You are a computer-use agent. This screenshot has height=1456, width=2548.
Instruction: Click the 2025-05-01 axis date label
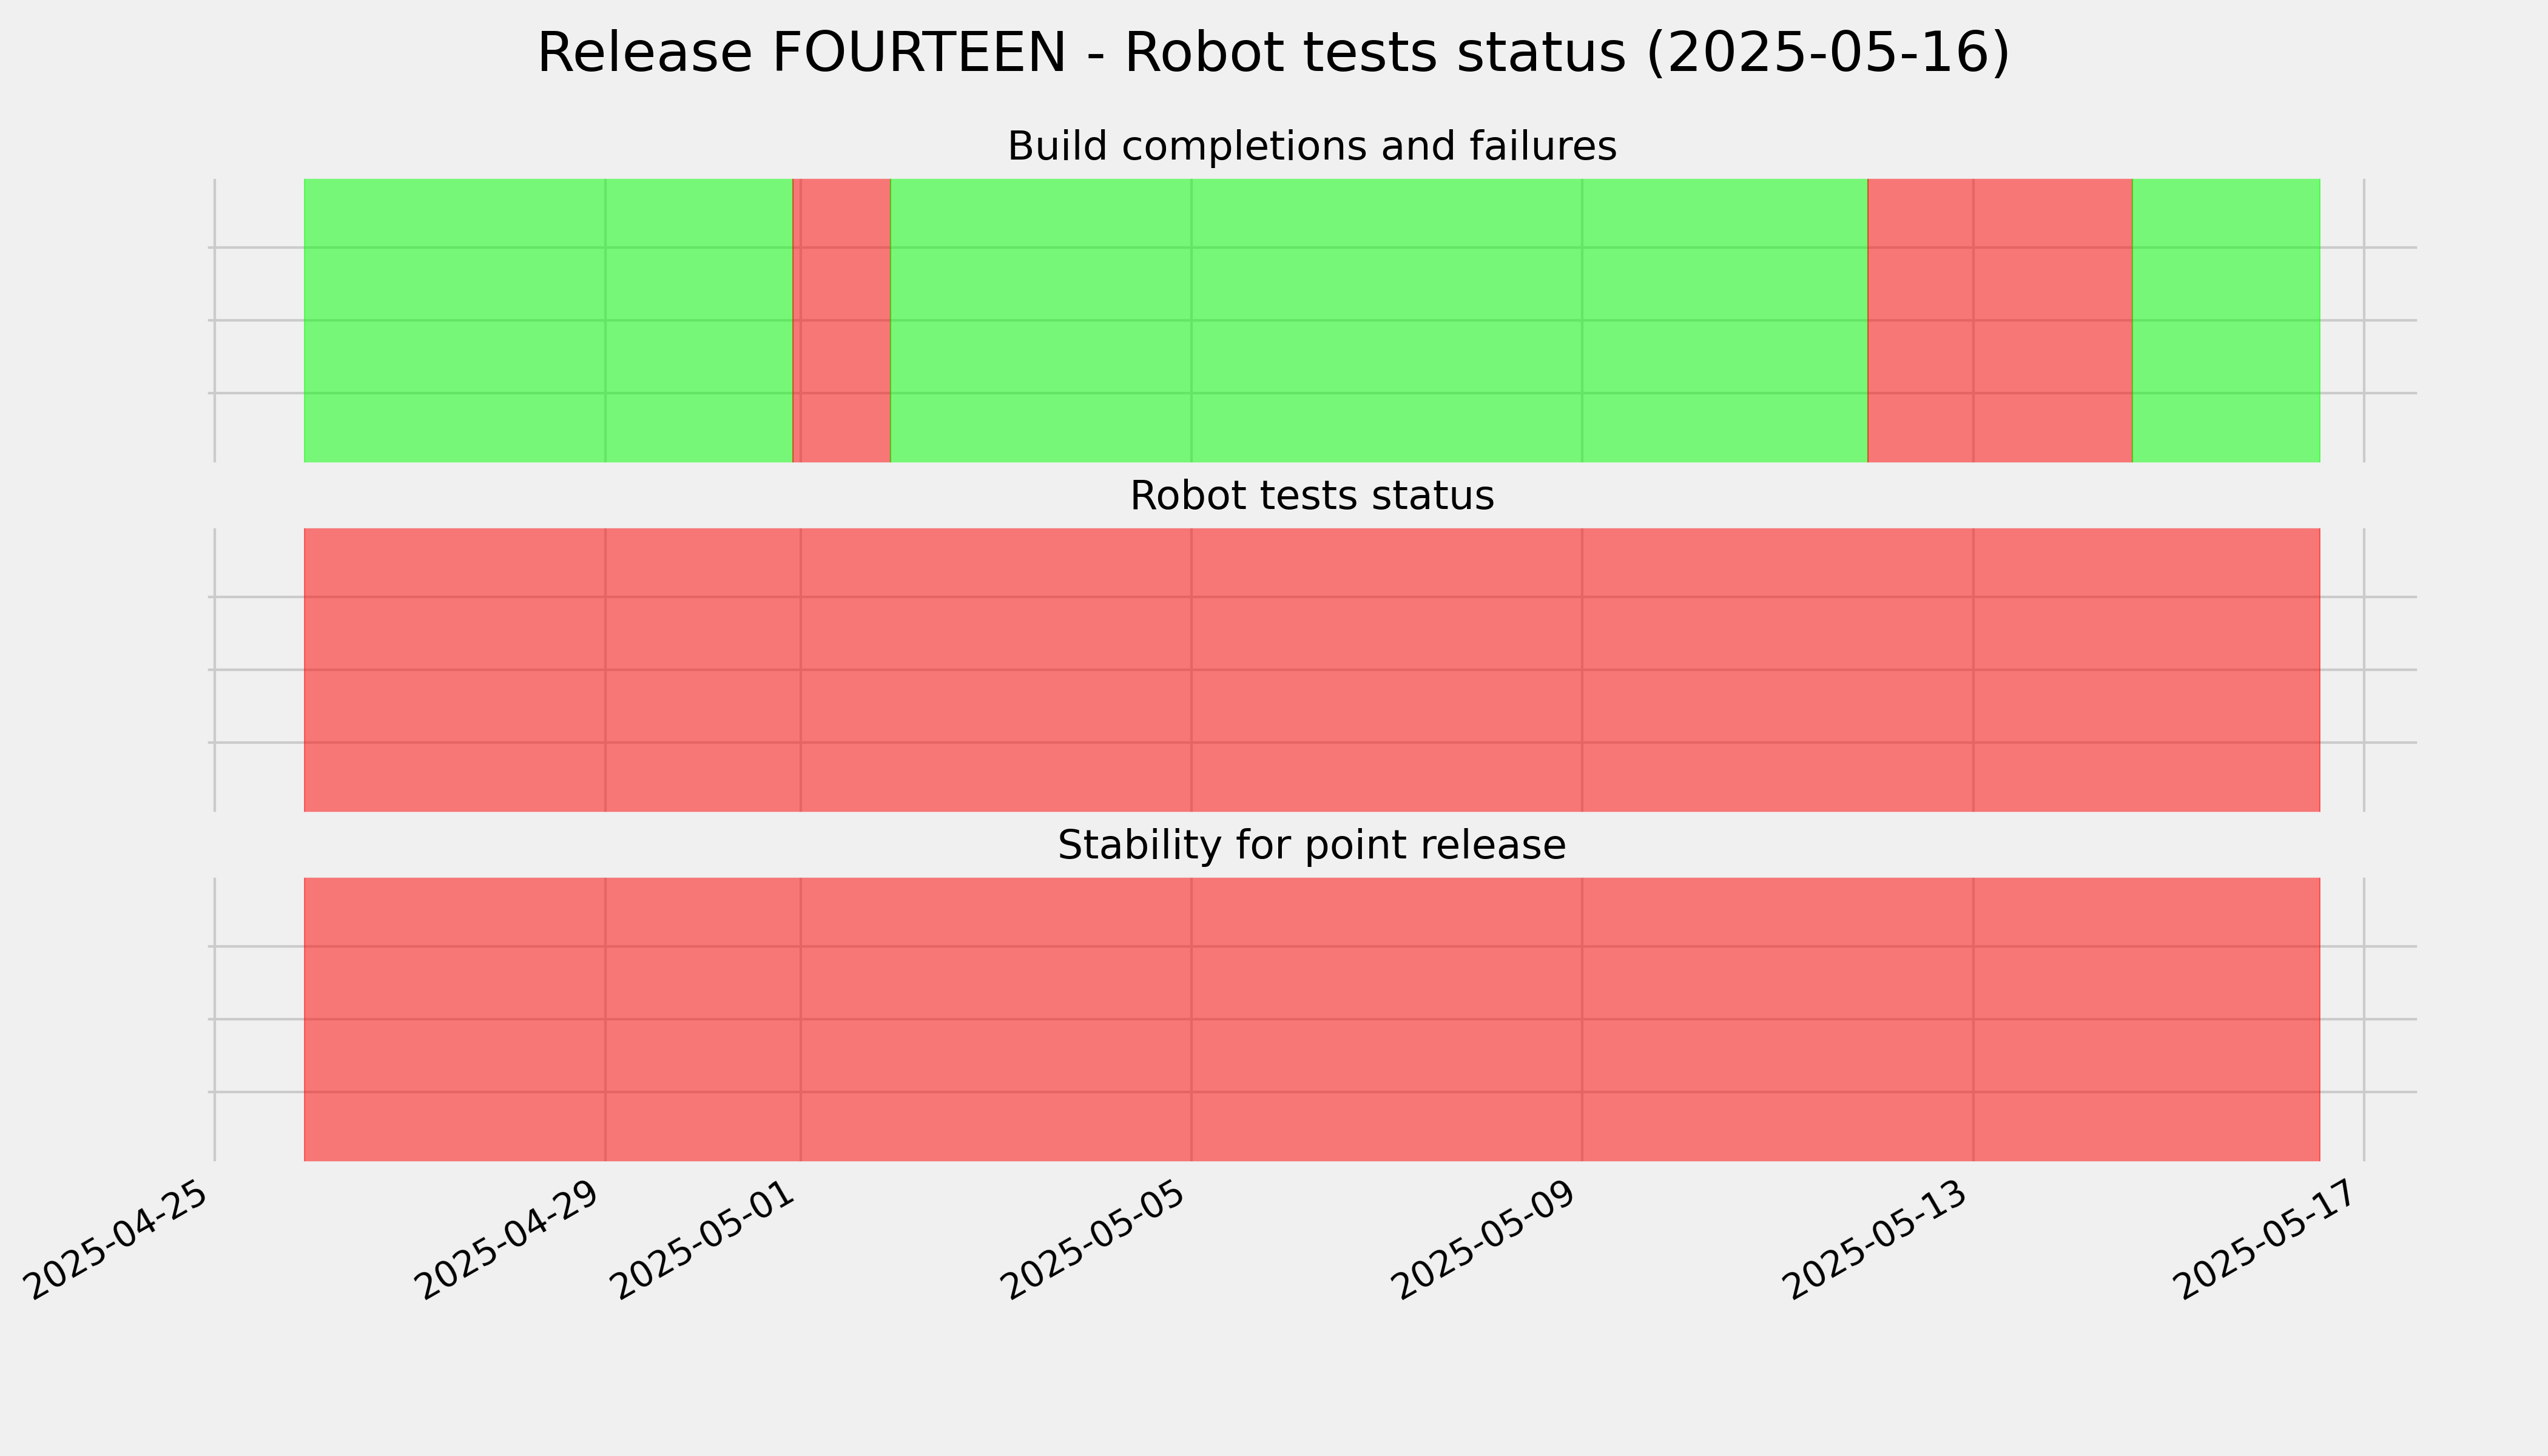(704, 1240)
